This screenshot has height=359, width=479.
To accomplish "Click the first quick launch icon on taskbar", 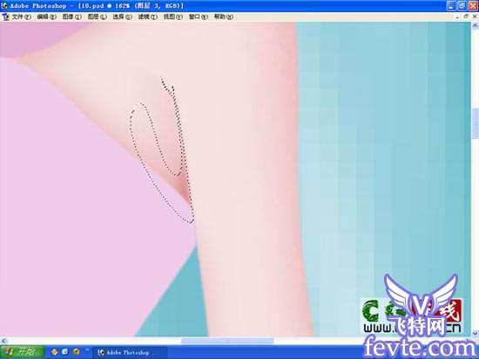I will 54,352.
